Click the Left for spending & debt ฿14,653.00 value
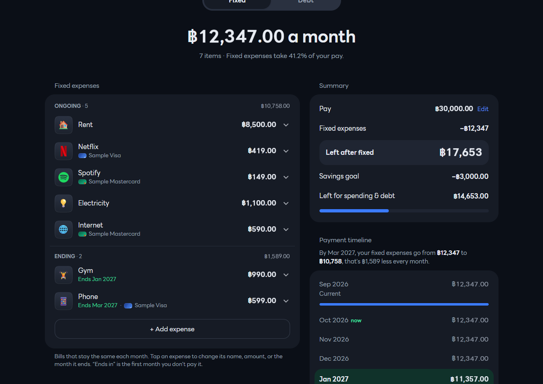This screenshot has width=543, height=384. coord(471,196)
